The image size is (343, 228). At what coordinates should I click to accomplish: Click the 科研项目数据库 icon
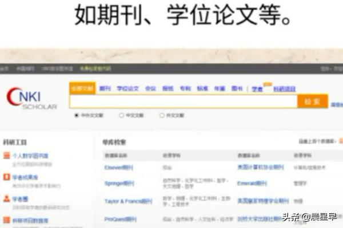click(x=7, y=219)
